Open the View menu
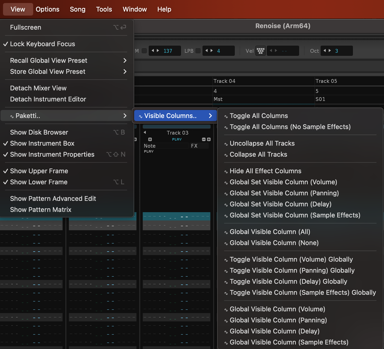Viewport: 384px width, 349px height. (18, 9)
